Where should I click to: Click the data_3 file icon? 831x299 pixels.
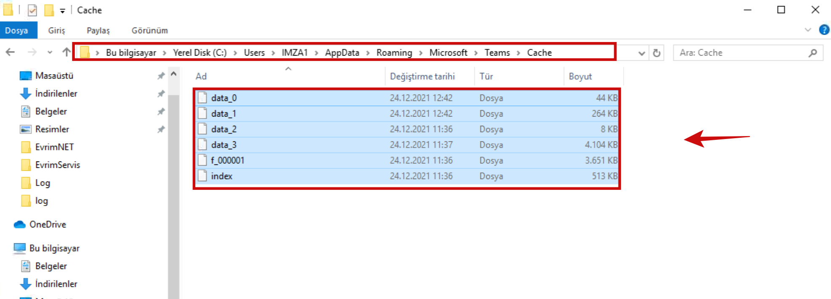pos(202,145)
